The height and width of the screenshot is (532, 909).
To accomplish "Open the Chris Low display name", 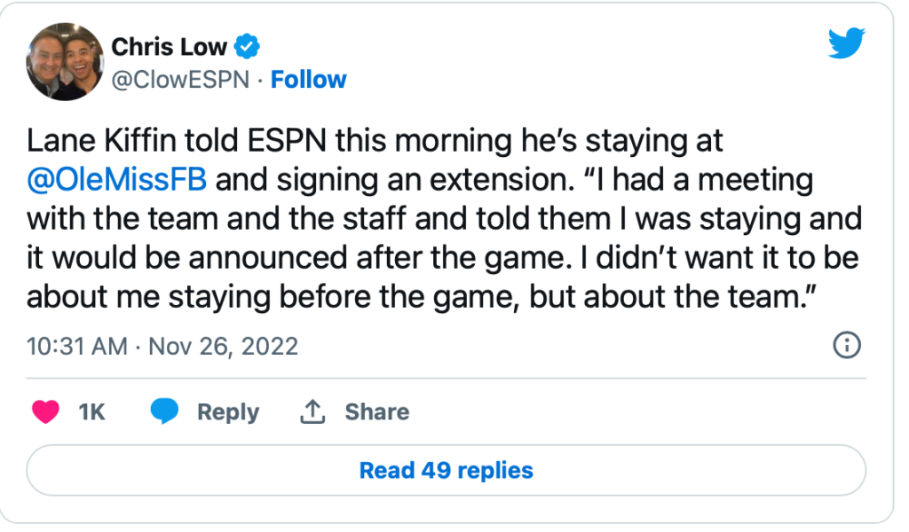I will click(x=170, y=46).
